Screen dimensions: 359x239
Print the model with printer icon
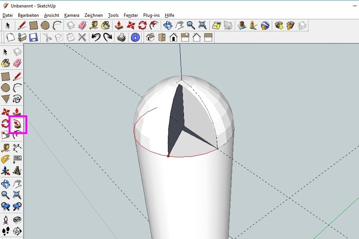click(x=122, y=37)
